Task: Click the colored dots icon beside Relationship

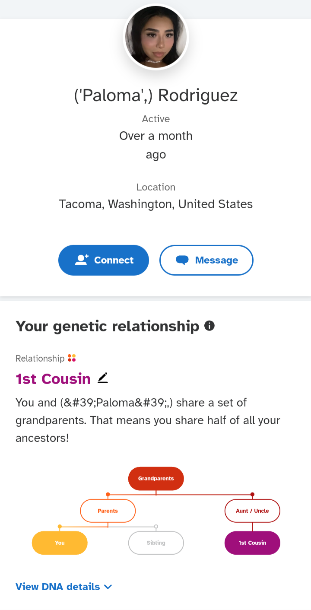Action: pyautogui.click(x=72, y=358)
